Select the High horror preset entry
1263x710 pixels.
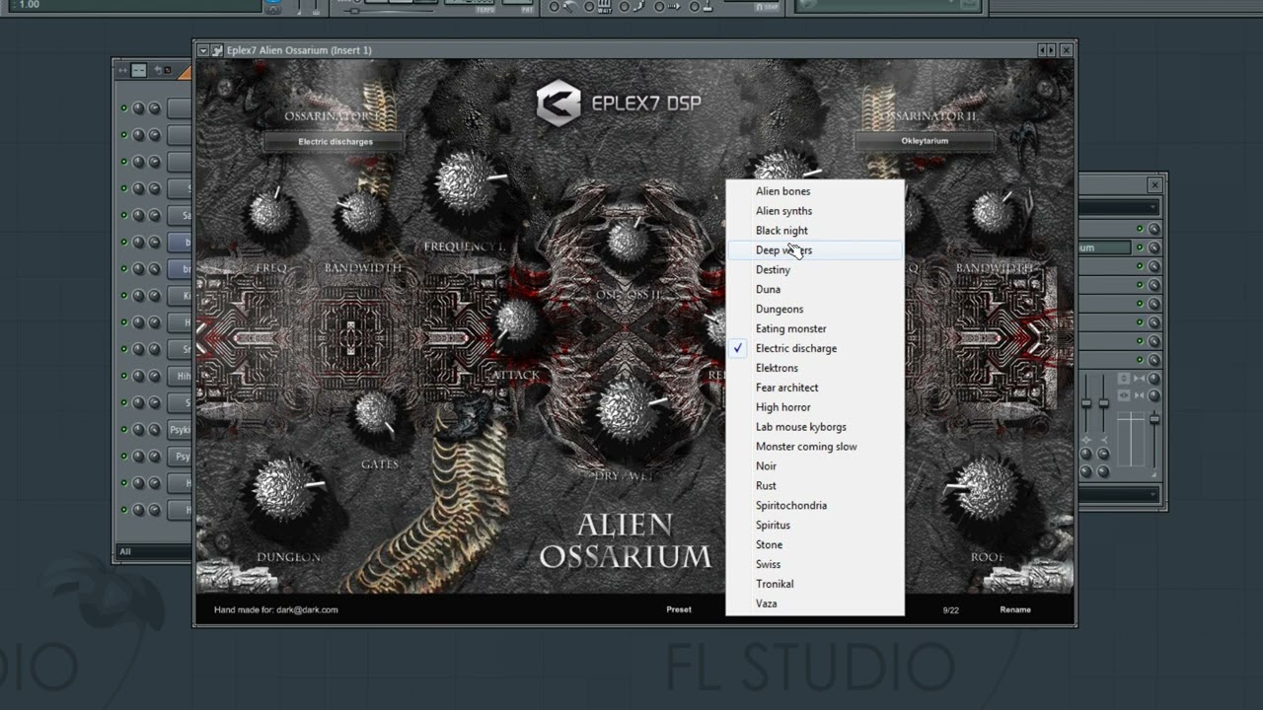click(x=815, y=407)
